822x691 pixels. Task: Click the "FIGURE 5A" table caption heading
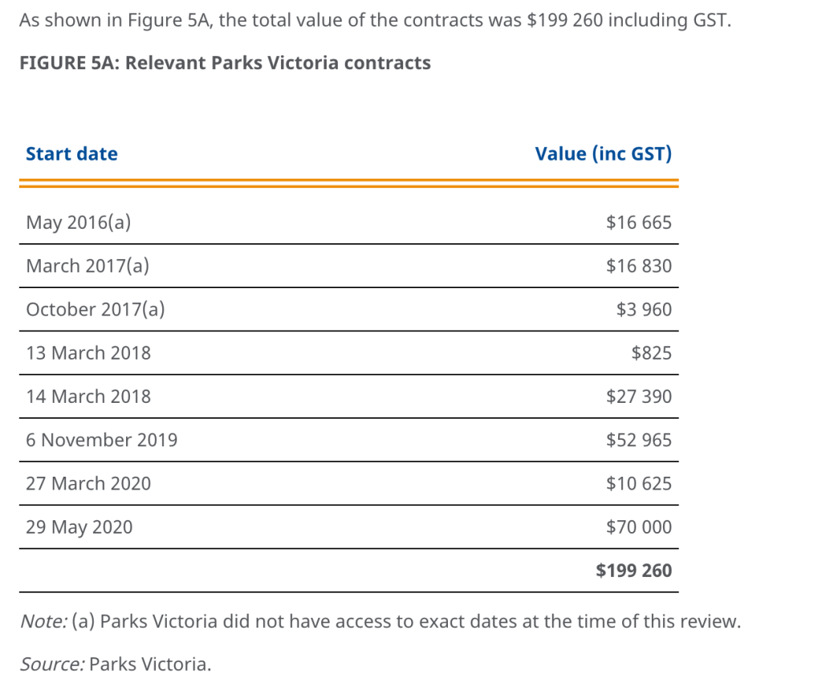(225, 63)
